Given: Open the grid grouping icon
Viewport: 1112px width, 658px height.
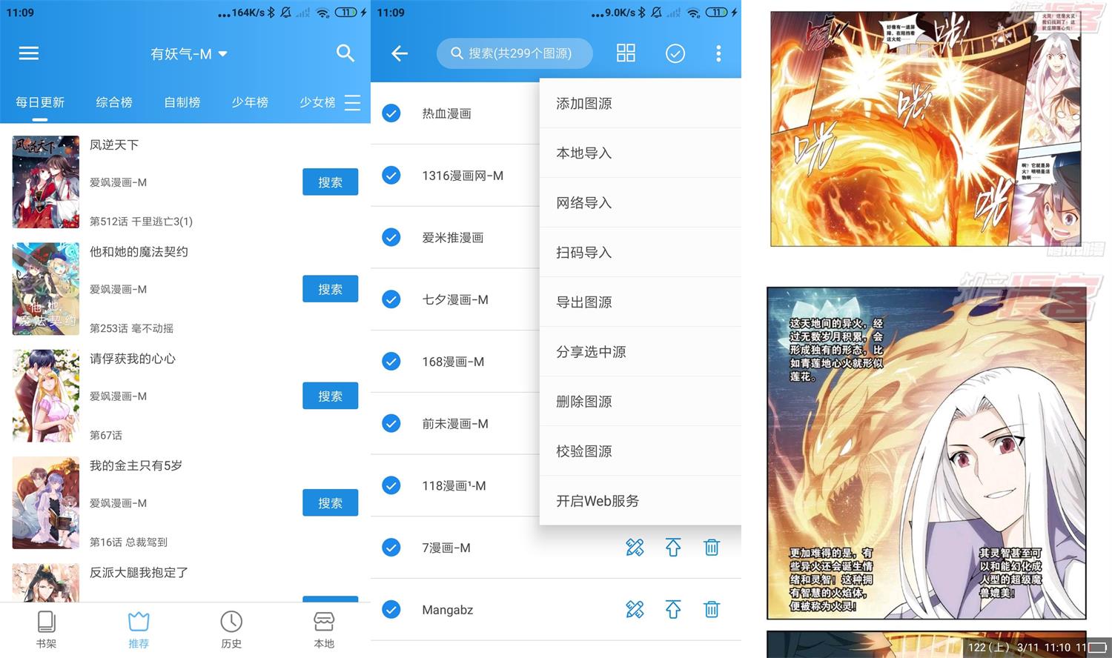Looking at the screenshot, I should pos(626,53).
